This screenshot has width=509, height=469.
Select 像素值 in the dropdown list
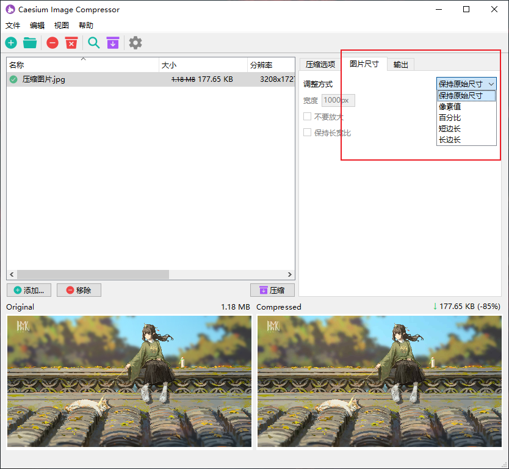pos(450,107)
